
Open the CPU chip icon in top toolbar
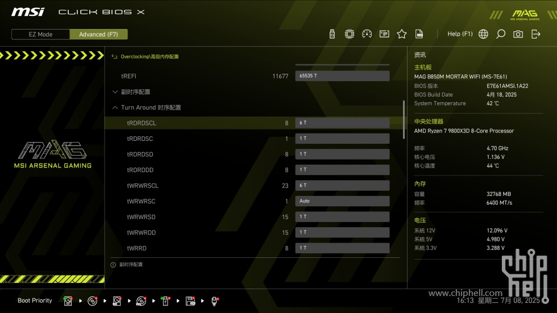[x=350, y=34]
